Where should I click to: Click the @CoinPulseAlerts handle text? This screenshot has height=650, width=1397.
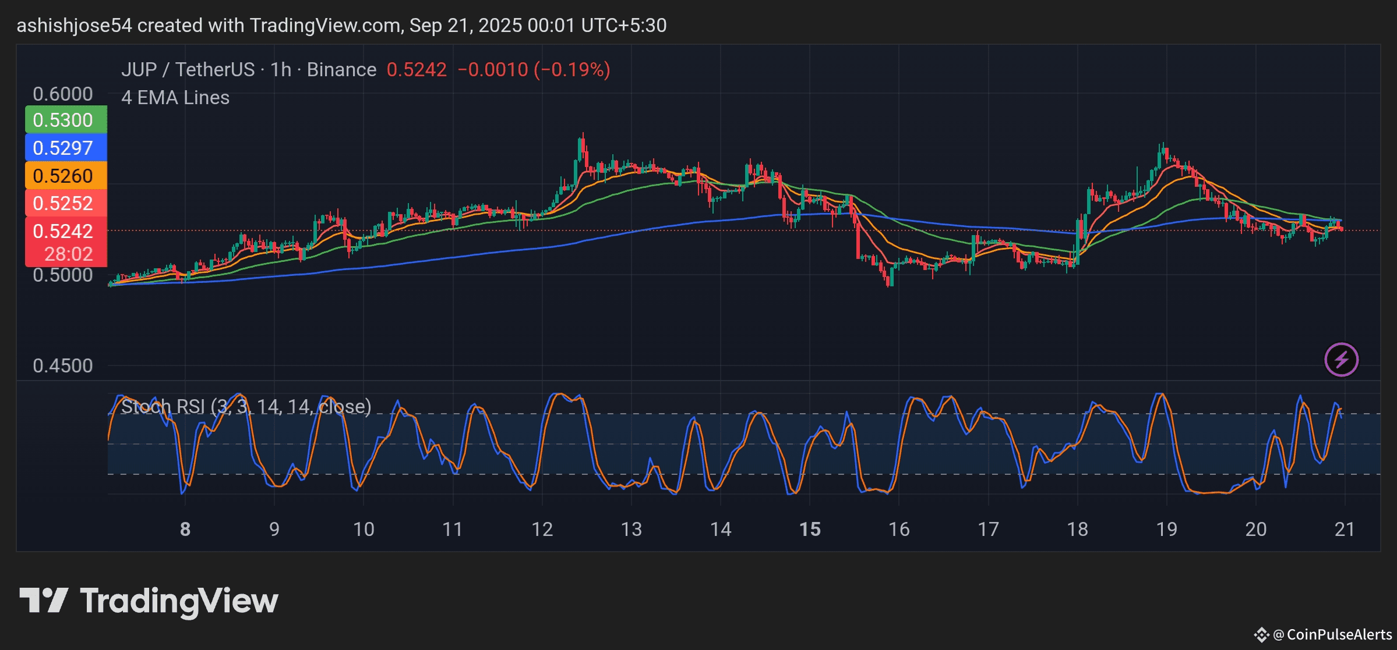coord(1332,634)
